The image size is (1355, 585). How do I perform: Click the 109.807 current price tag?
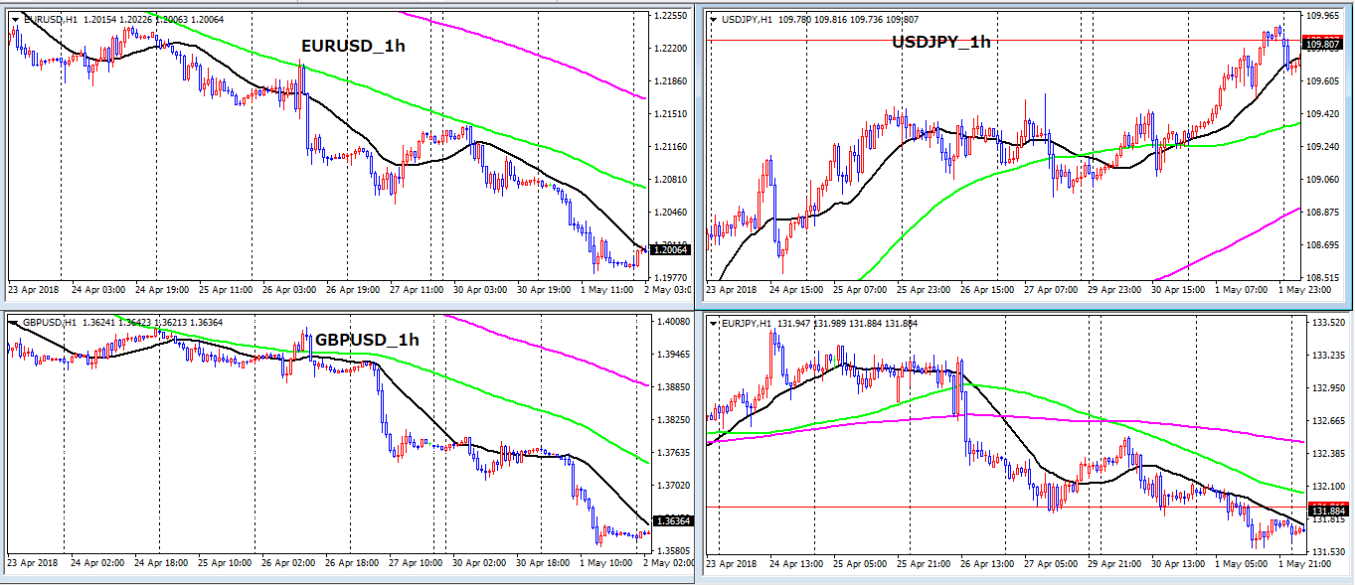(x=1323, y=45)
